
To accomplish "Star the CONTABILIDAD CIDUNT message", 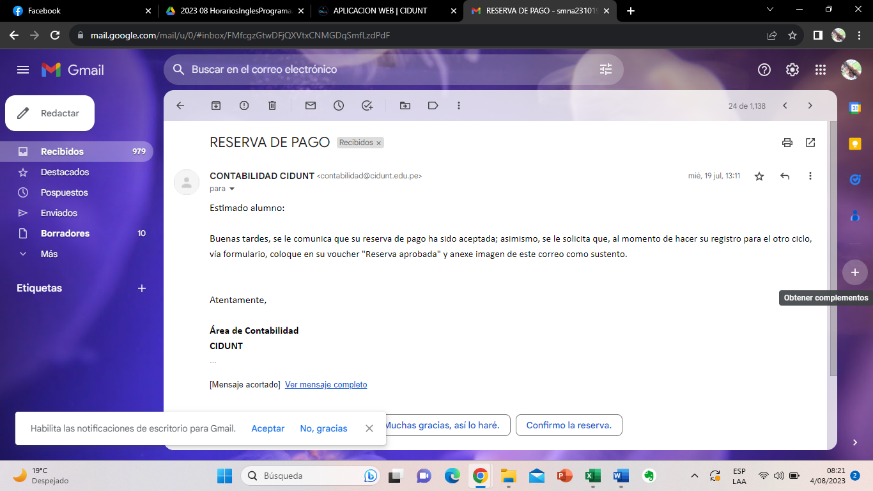I will (x=759, y=176).
